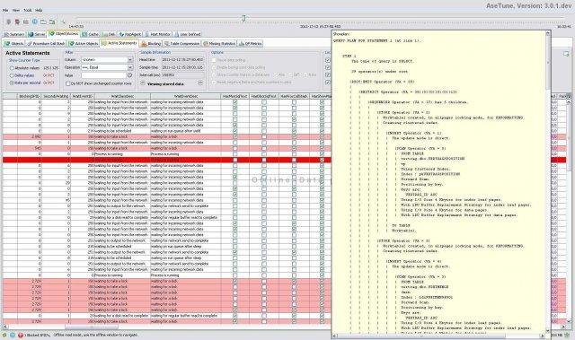Open the Active Objects sub-tab
The image size is (575, 340).
point(84,44)
